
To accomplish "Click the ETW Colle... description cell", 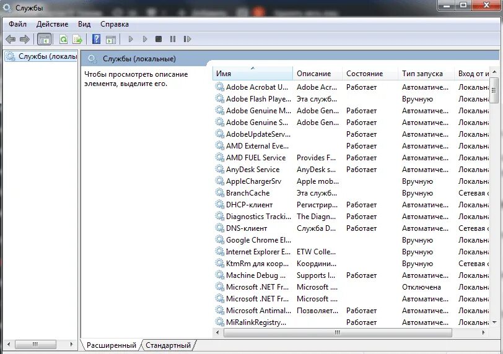I will pyautogui.click(x=317, y=251).
